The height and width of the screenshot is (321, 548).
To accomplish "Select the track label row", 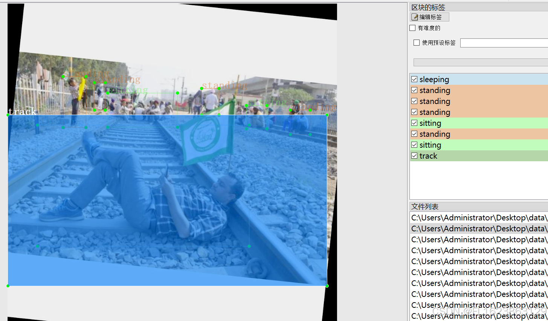I will tap(479, 156).
